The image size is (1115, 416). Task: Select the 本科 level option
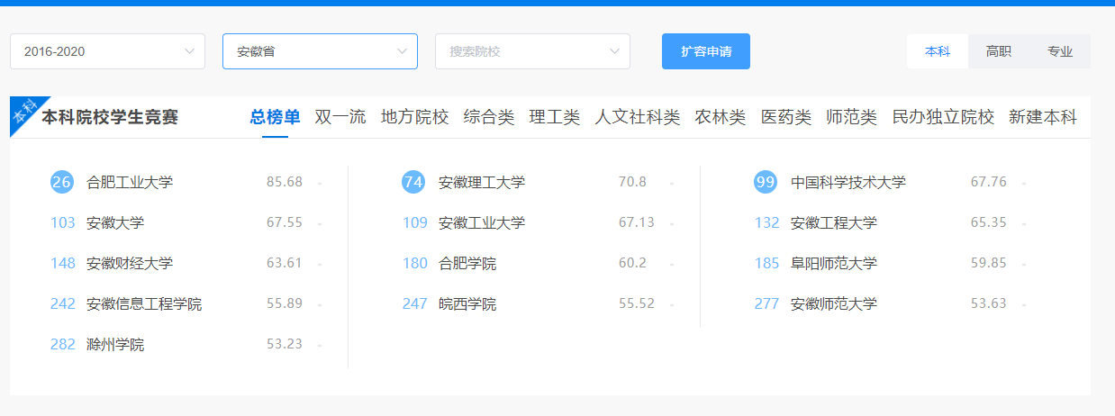(938, 51)
